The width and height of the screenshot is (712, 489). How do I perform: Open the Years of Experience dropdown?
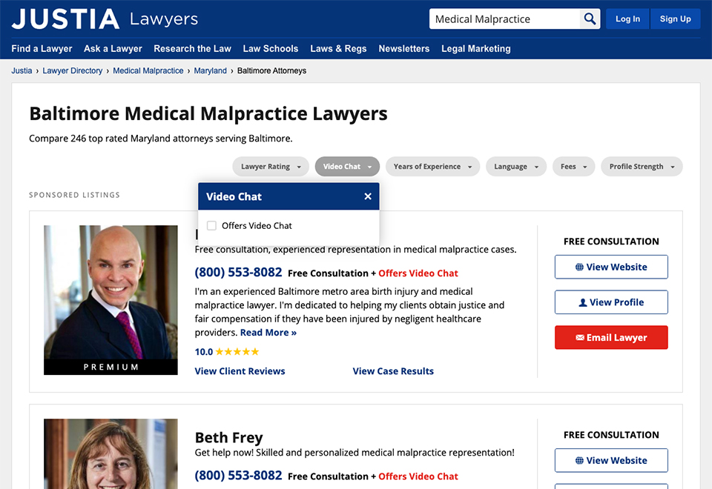coord(432,167)
